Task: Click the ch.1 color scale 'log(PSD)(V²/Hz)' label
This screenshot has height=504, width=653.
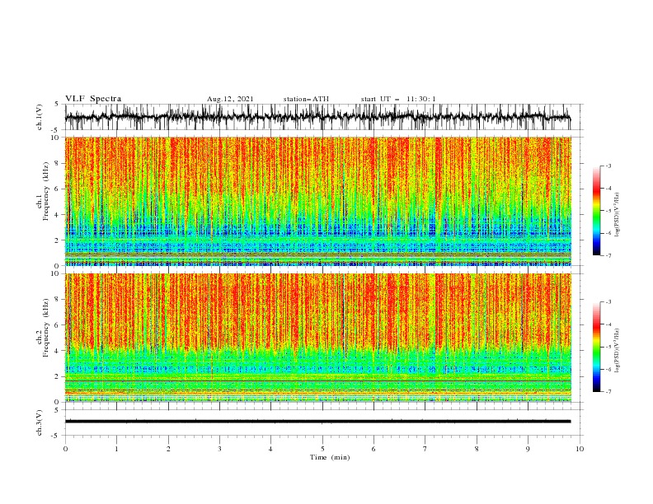Action: [618, 215]
